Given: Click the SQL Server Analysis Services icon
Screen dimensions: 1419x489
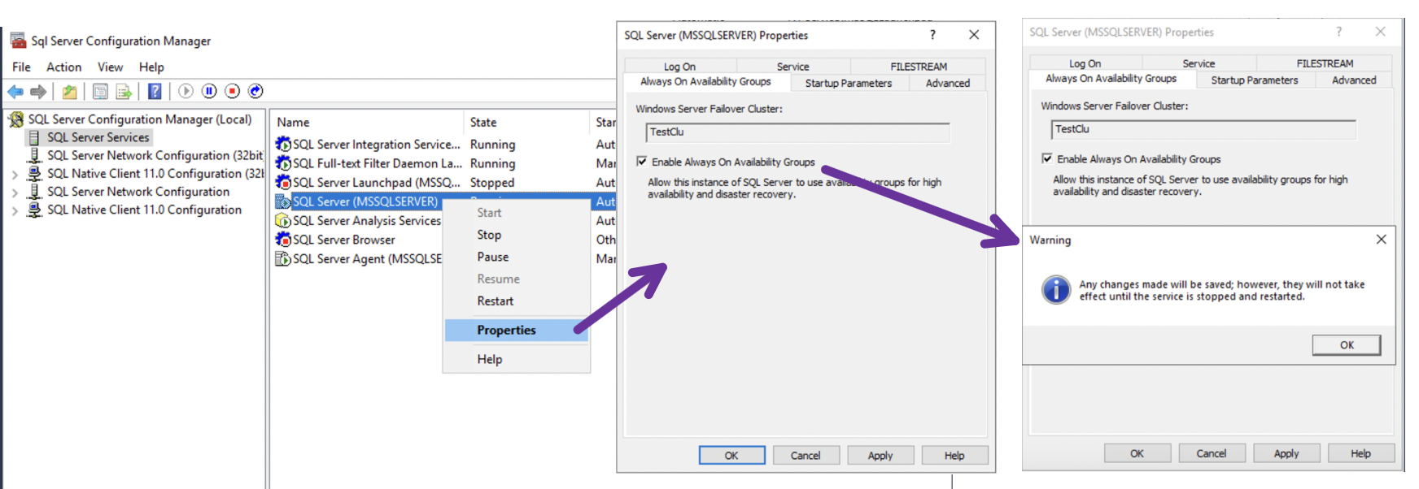Looking at the screenshot, I should pos(283,221).
